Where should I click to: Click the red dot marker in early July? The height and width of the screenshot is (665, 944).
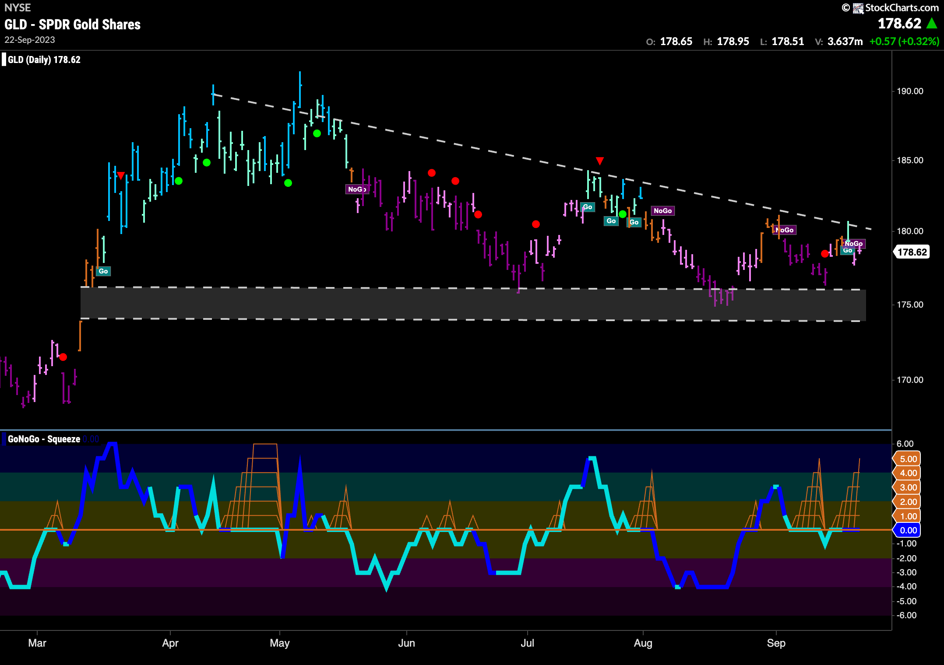pyautogui.click(x=536, y=224)
